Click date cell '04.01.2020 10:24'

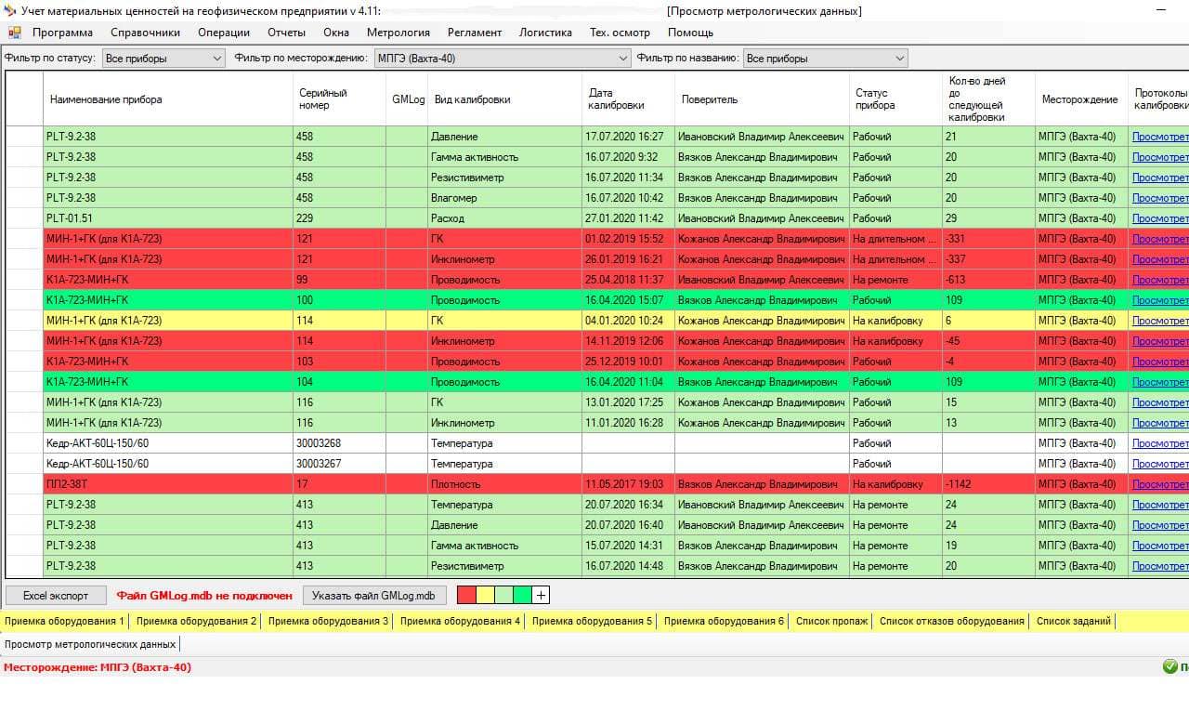click(628, 321)
